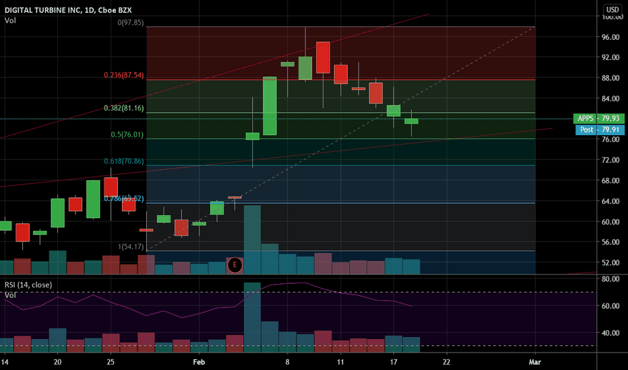Click the Mar date label on time axis

[x=535, y=362]
